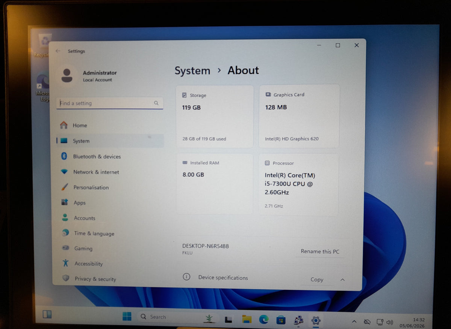Select the Microsoft Edge desktop shortcut

point(43,87)
